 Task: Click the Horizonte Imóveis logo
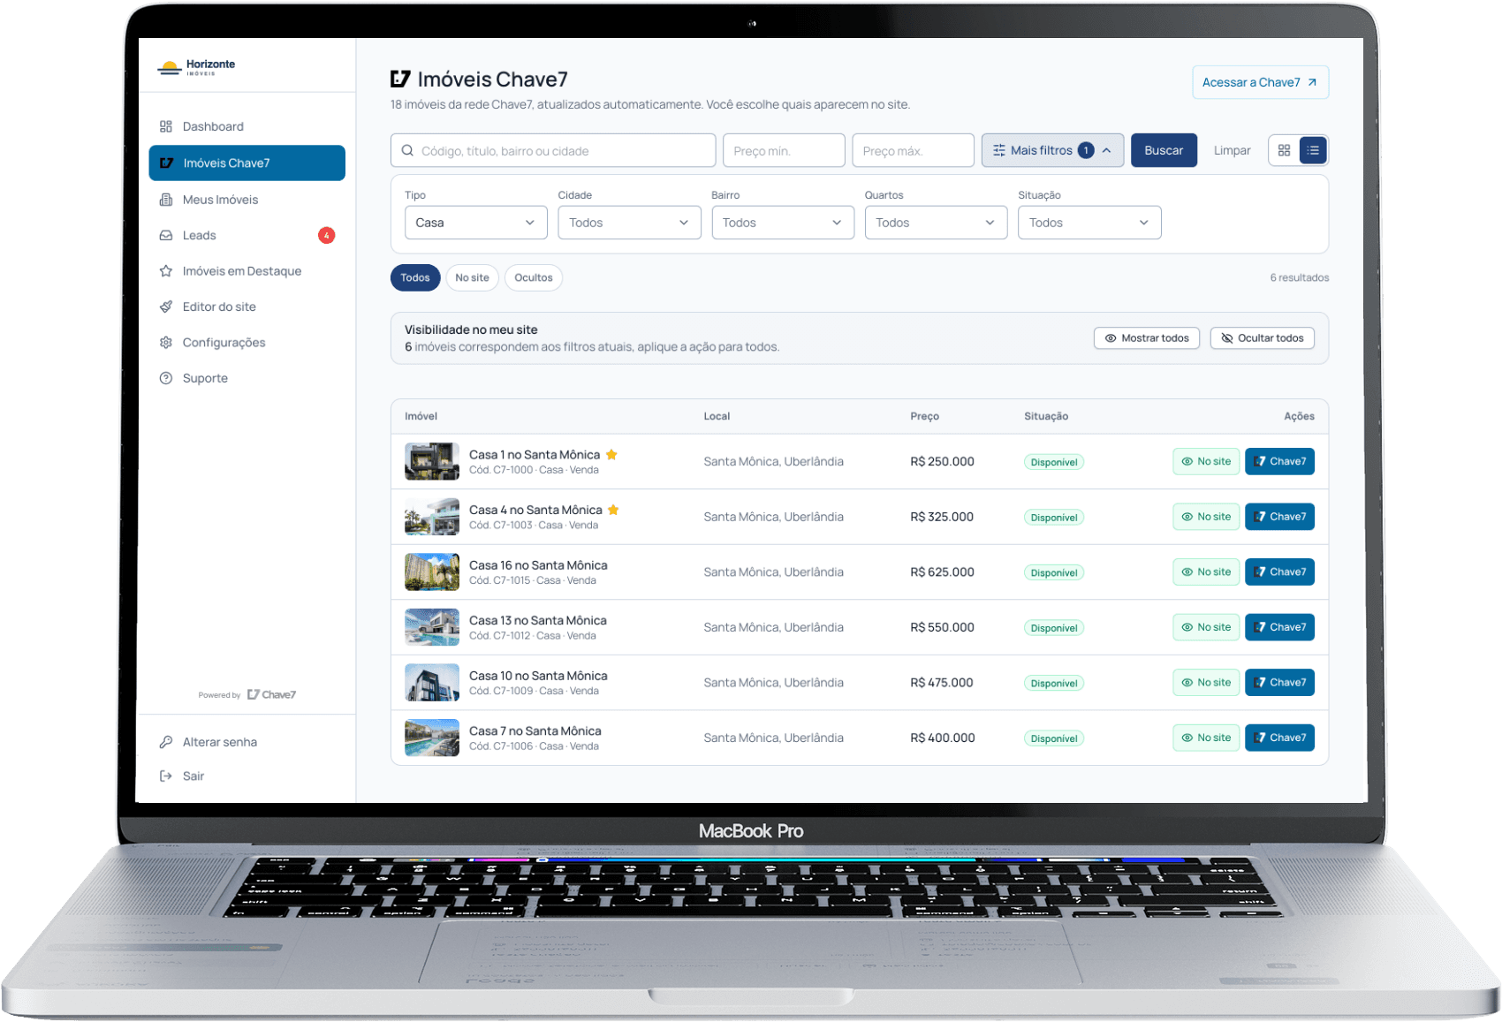click(196, 67)
